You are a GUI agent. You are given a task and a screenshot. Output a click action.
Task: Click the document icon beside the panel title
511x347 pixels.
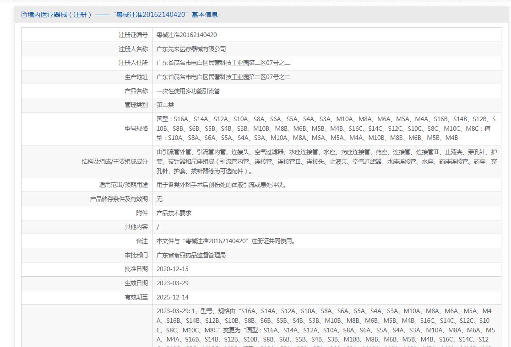point(24,15)
